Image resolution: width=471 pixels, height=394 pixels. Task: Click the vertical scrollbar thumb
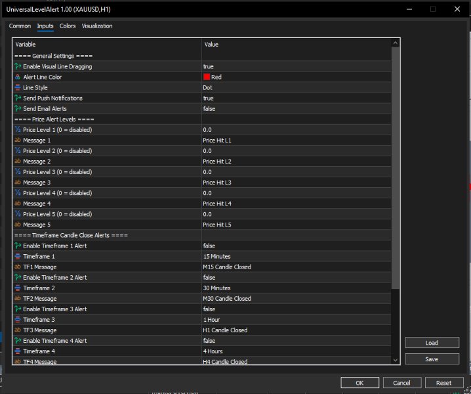(x=396, y=168)
